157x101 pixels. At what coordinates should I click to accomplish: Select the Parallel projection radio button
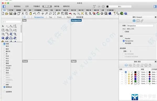pos(124,38)
